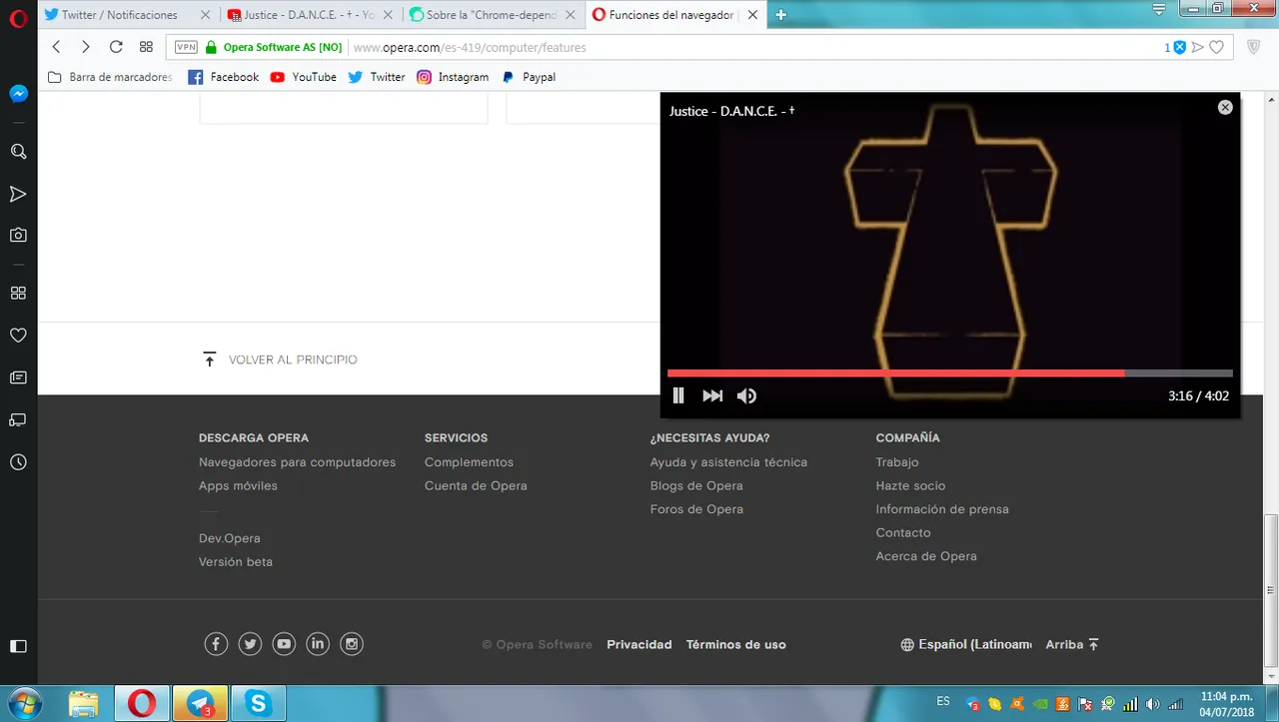Click the Arriba back-to-top link
Image resolution: width=1279 pixels, height=722 pixels.
(1072, 645)
